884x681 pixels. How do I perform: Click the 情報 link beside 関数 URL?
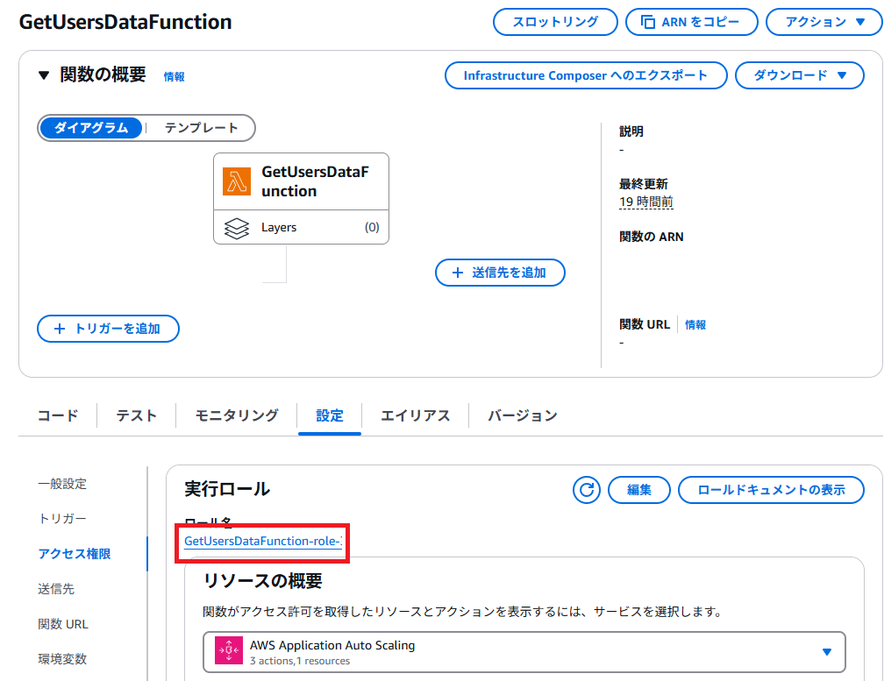pyautogui.click(x=695, y=325)
